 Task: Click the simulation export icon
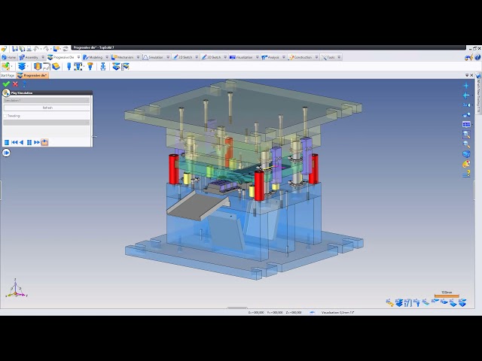(x=45, y=142)
